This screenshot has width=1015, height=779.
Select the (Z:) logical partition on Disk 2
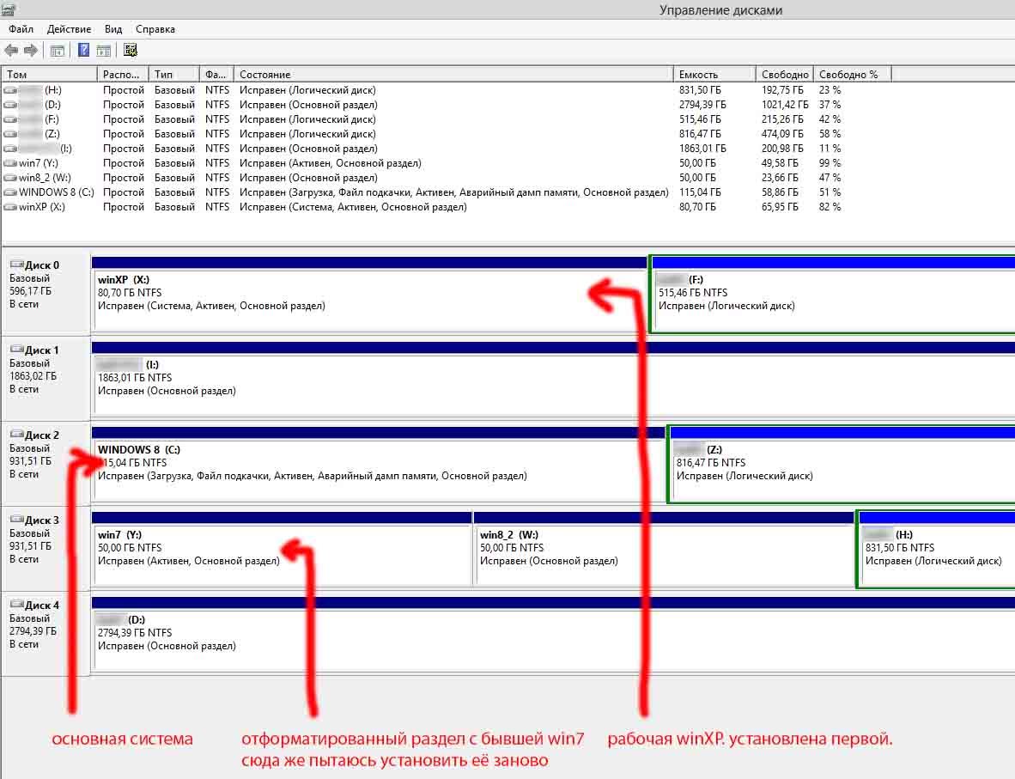[842, 465]
